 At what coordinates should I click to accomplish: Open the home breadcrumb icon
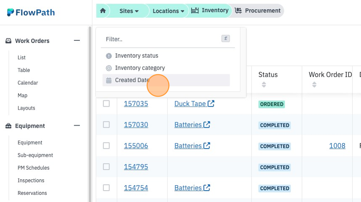(x=103, y=11)
